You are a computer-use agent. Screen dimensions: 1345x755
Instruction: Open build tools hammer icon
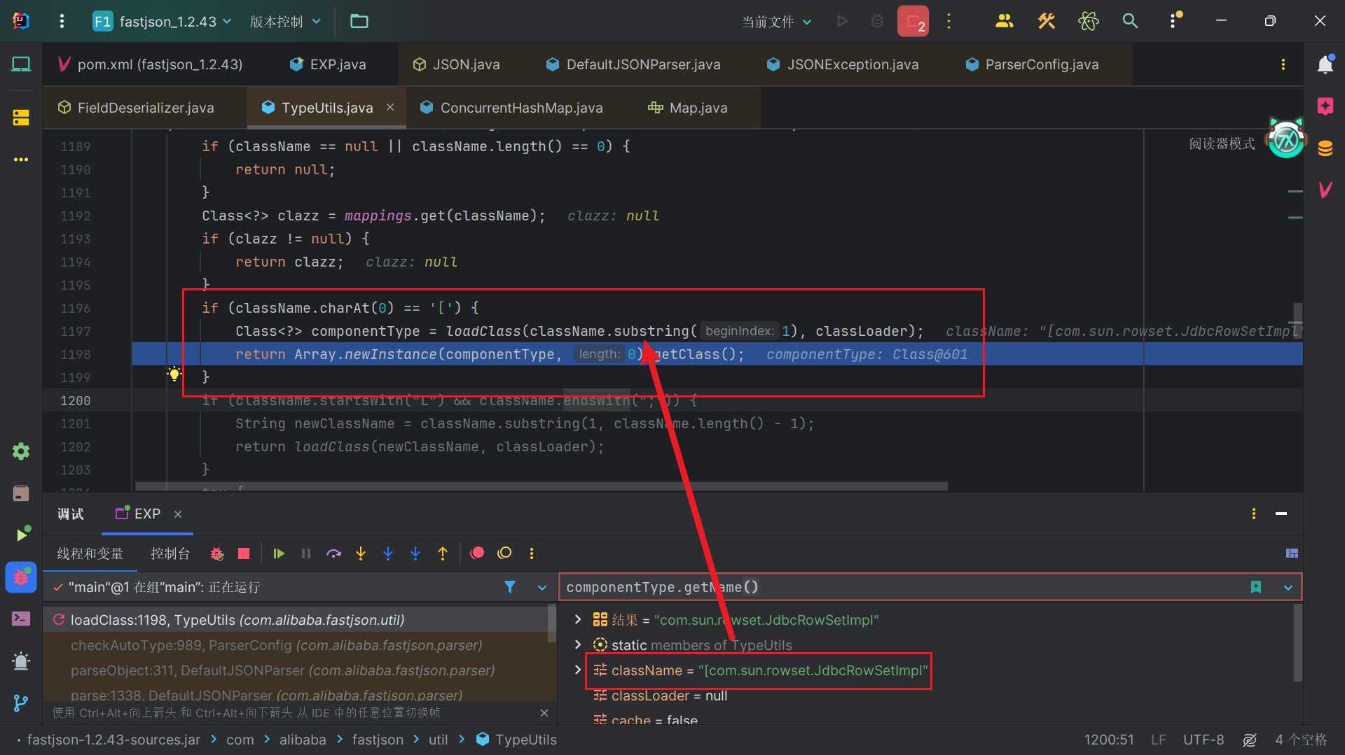click(1046, 21)
